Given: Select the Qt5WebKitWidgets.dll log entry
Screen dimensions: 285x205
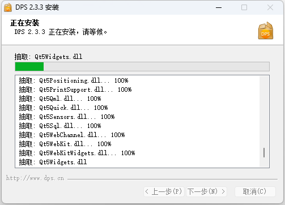Looking at the screenshot, I should pos(77,153).
